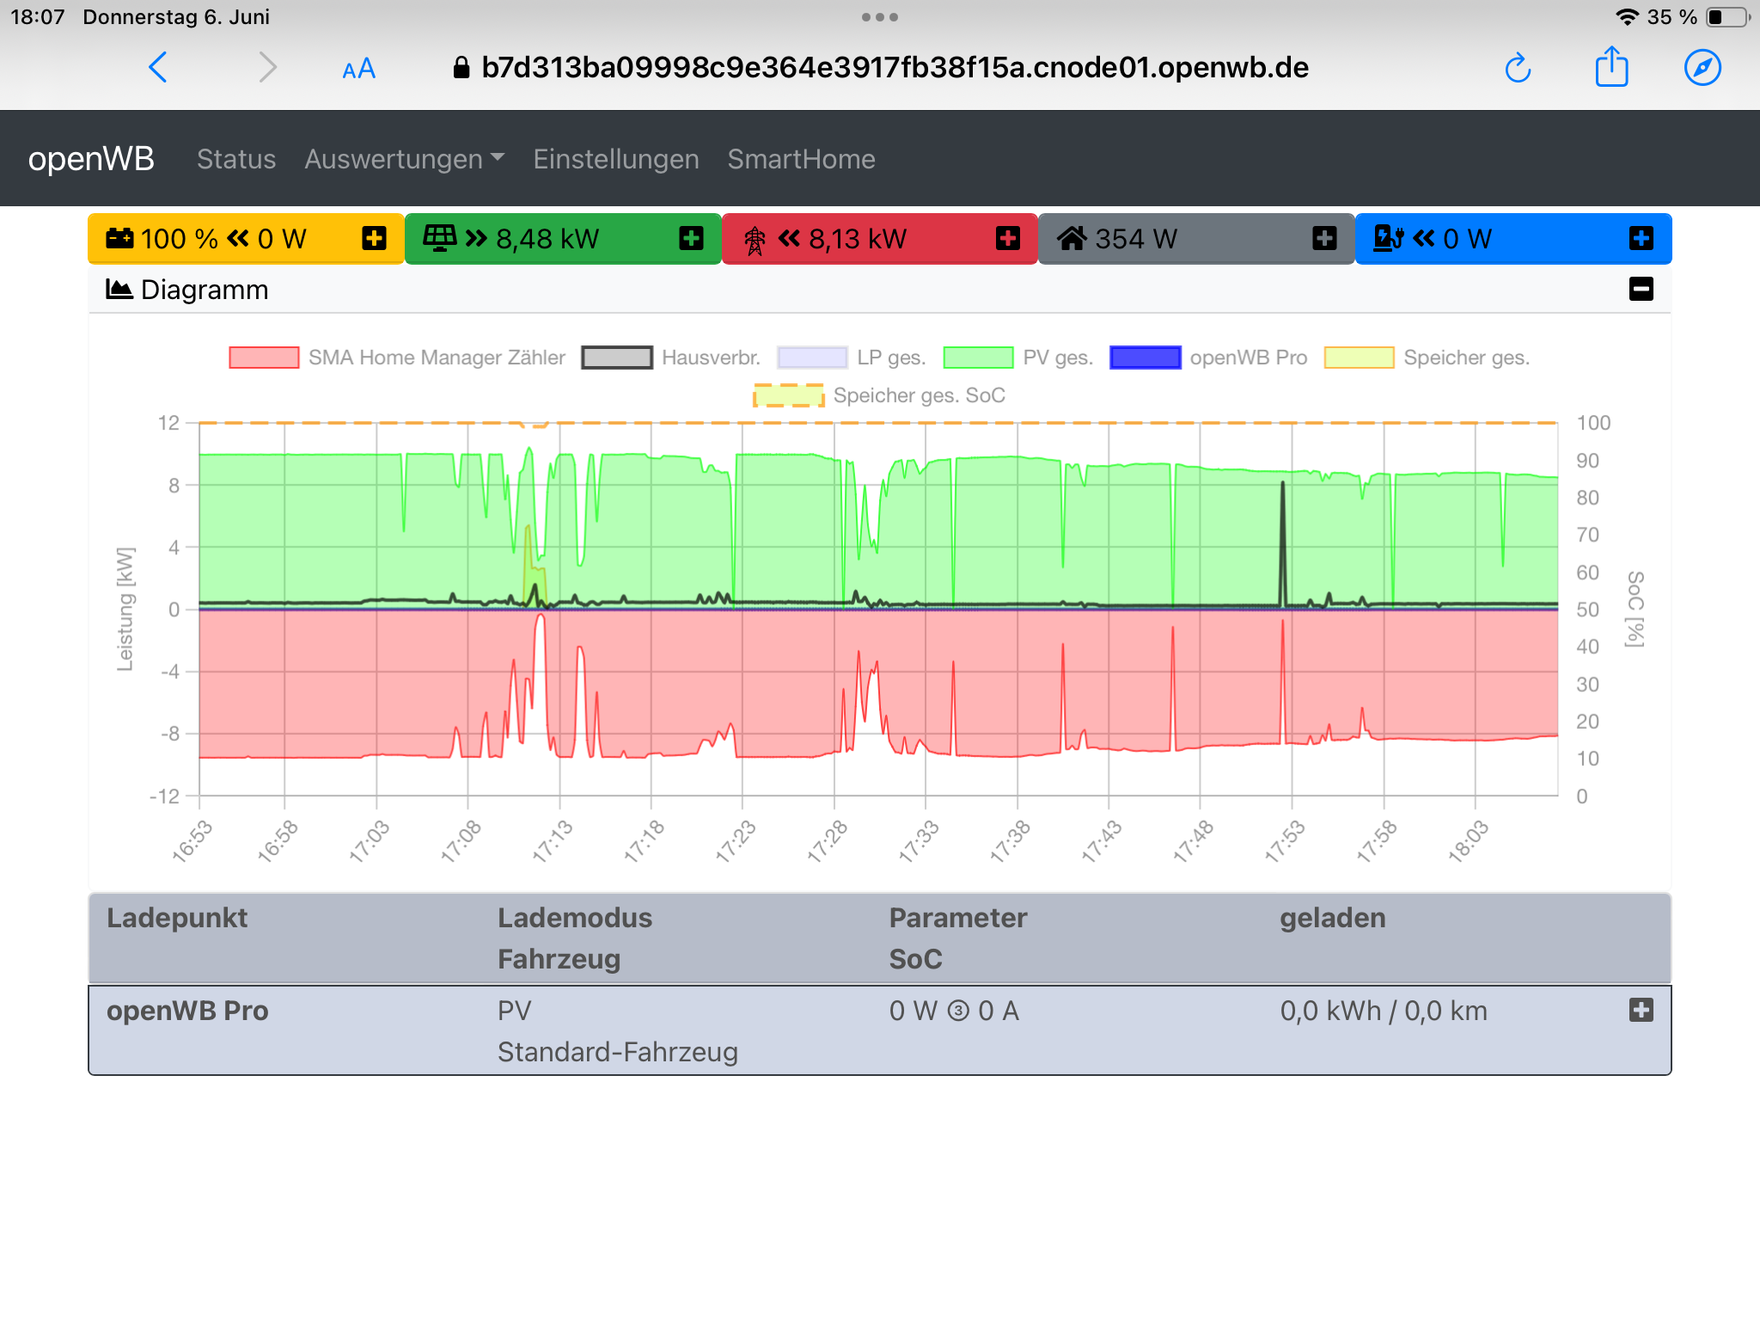Click the charging station icon in blue tile

coord(1388,238)
